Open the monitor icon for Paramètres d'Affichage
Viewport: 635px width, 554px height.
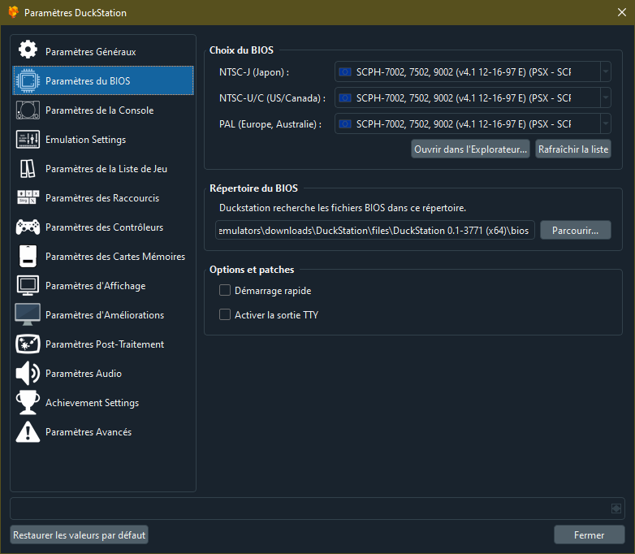point(28,286)
